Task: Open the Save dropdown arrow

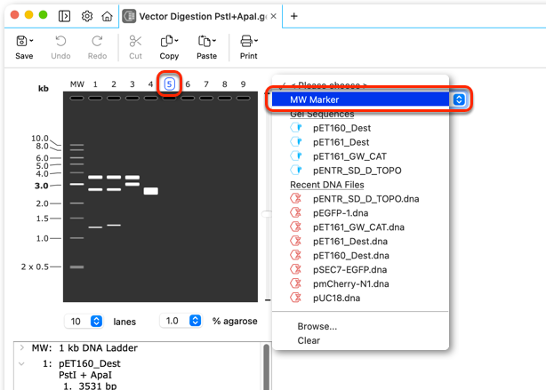Action: (32, 41)
